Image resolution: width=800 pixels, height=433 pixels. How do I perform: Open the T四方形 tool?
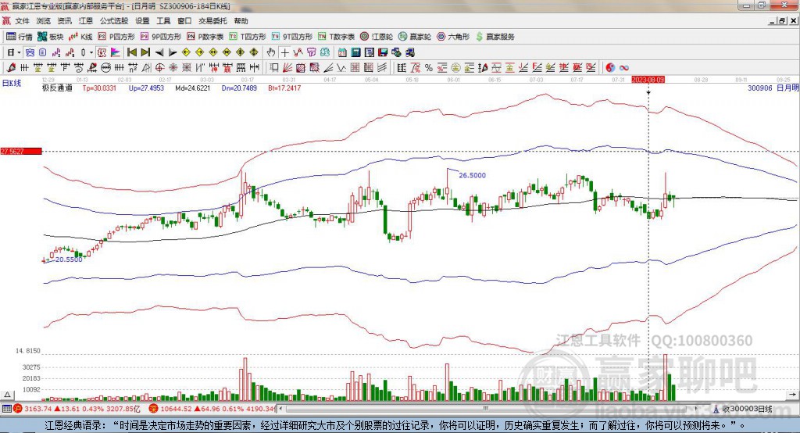pos(248,37)
